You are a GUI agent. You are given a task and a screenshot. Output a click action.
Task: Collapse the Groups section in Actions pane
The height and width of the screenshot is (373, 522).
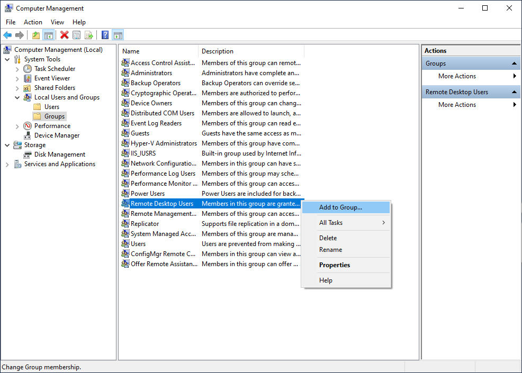[x=514, y=63]
